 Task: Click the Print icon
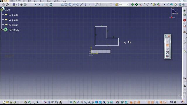[x=15, y=102]
